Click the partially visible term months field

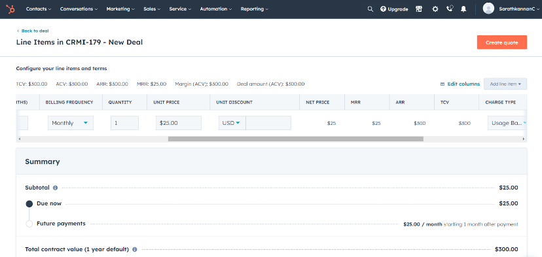point(22,123)
